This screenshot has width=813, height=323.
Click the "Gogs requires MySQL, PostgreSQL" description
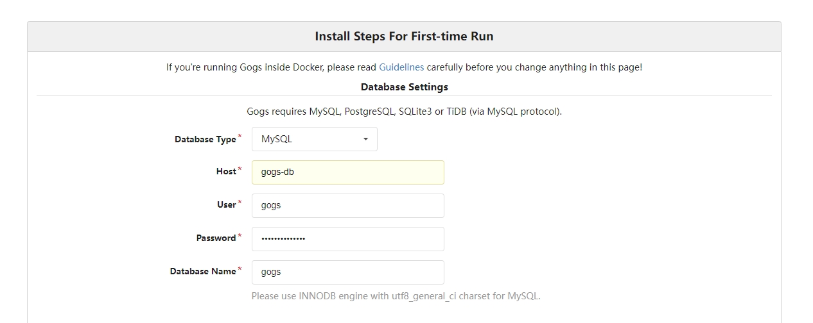(404, 112)
